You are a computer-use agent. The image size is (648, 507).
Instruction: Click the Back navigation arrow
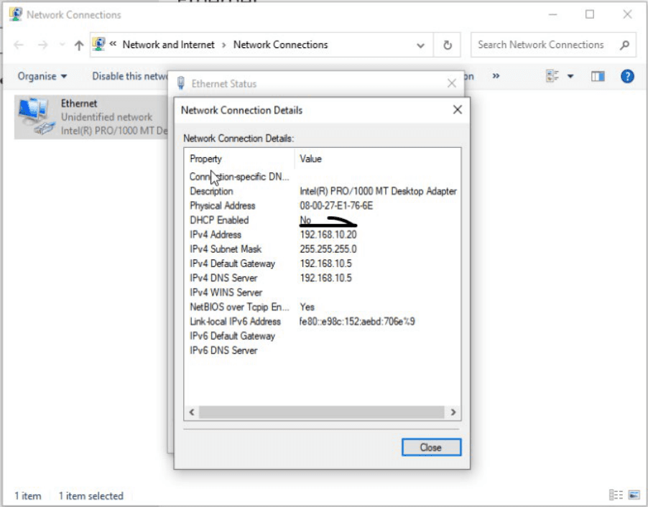19,45
